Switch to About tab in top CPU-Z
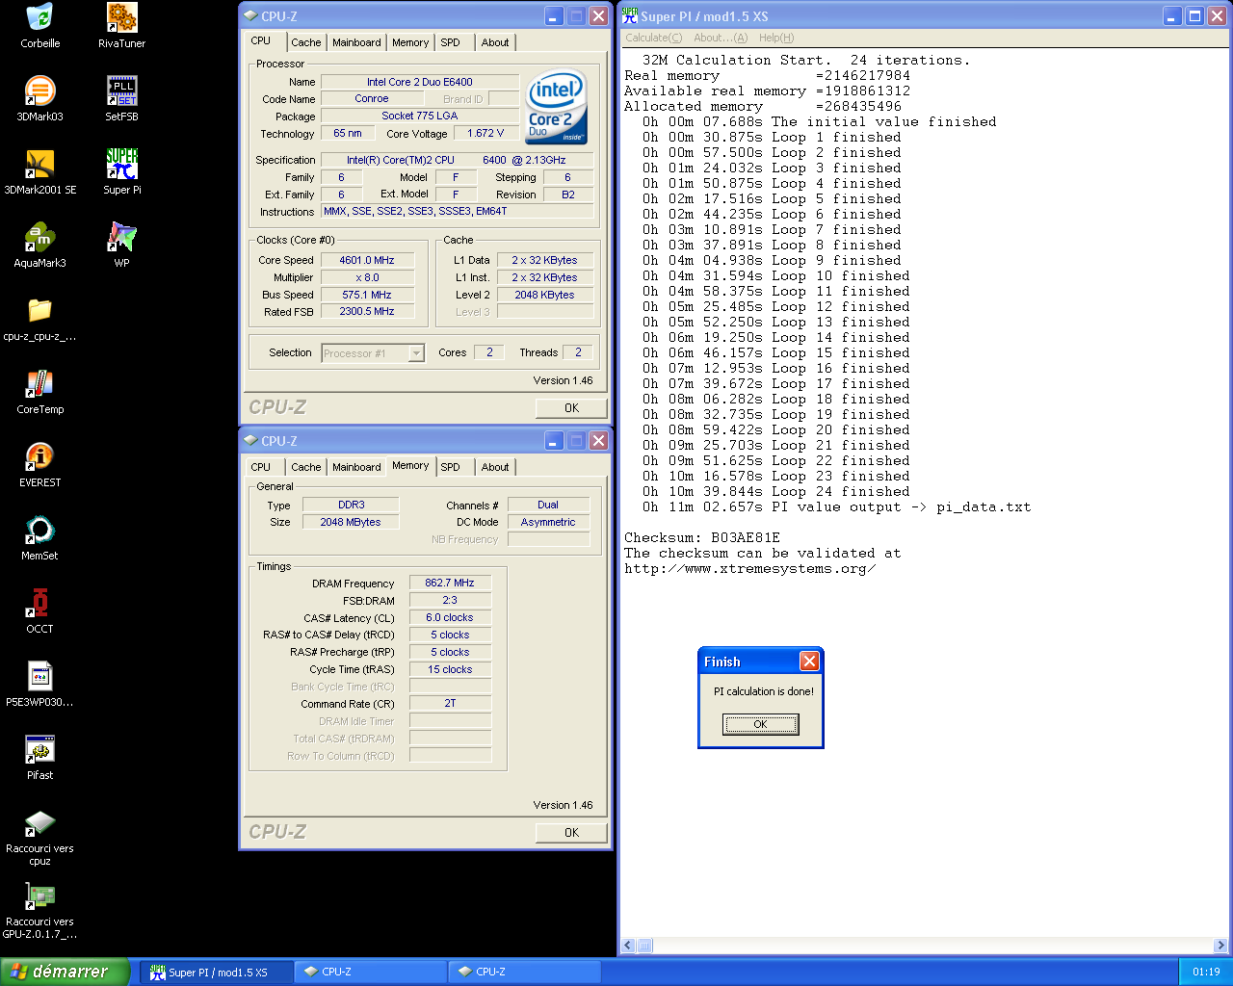The image size is (1233, 986). pos(495,42)
